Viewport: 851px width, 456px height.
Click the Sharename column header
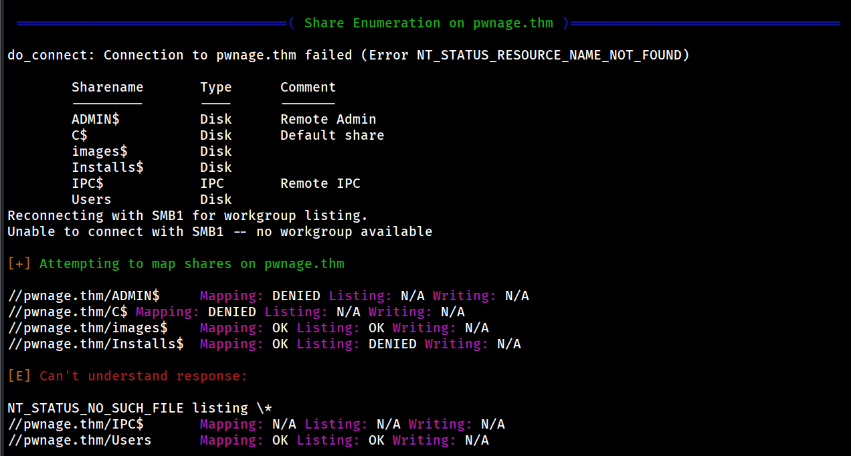coord(107,88)
